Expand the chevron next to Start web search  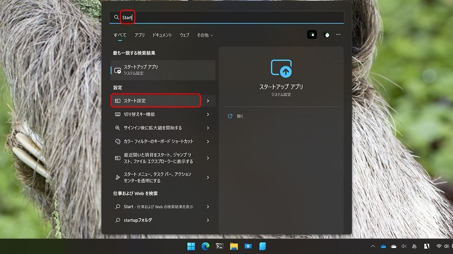pos(208,207)
